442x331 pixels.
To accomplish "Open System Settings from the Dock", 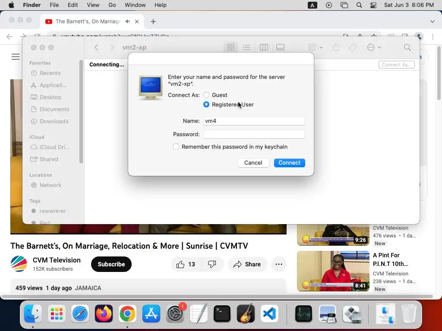I will (175, 314).
